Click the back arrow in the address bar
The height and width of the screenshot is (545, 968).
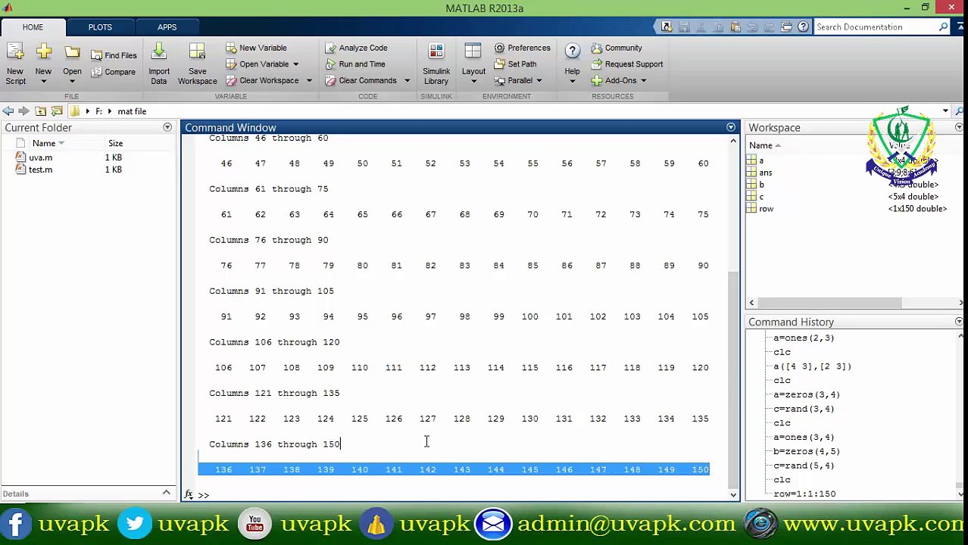click(x=8, y=111)
